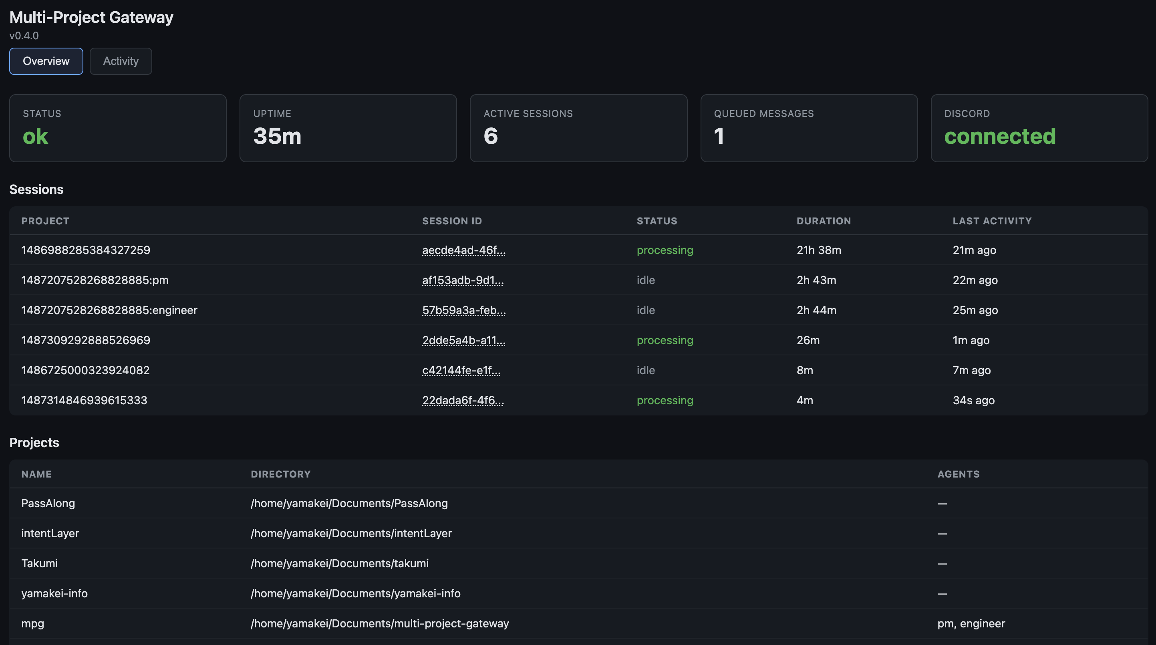1156x645 pixels.
Task: Select project row 1486988285384327259
Action: [x=86, y=250]
